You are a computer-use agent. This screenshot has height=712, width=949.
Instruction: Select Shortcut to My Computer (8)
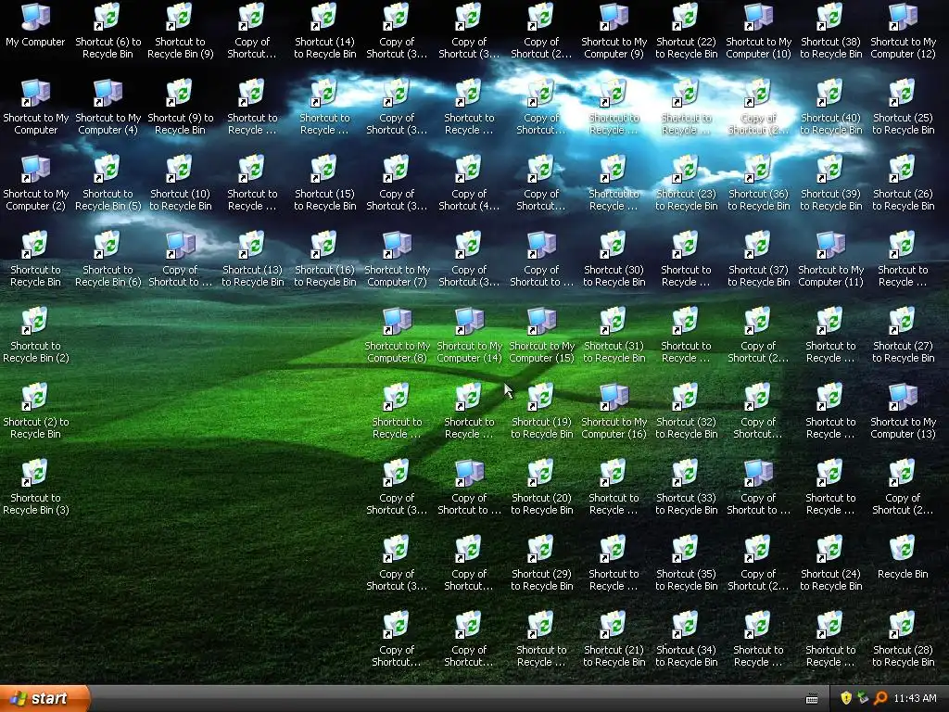(x=397, y=336)
